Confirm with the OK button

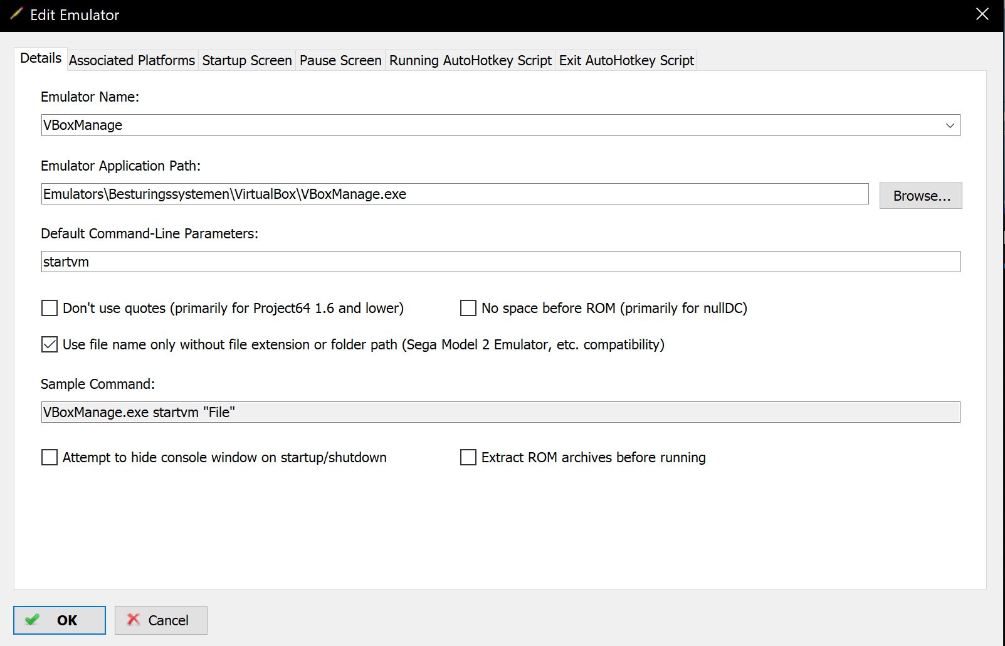(60, 620)
